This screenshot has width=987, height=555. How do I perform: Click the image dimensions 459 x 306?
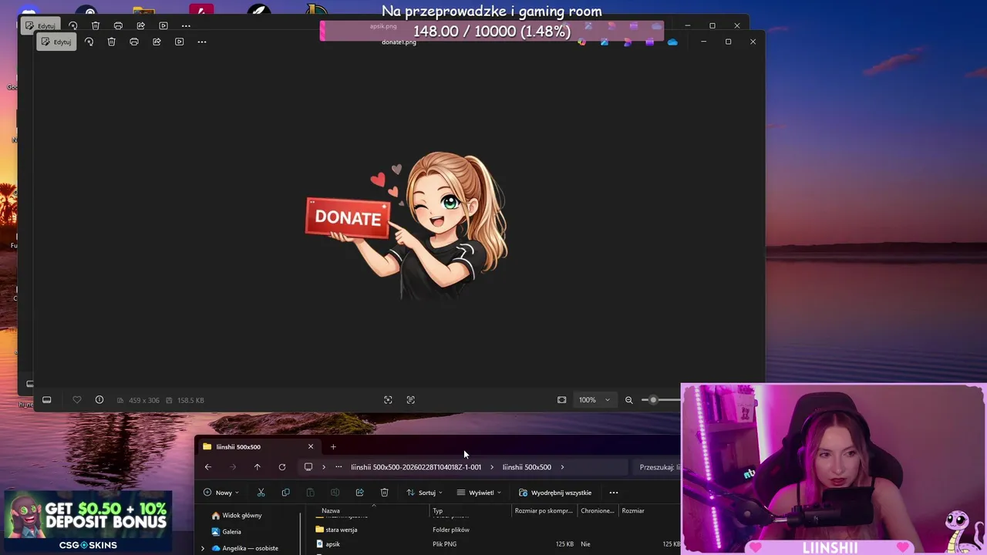pos(144,400)
